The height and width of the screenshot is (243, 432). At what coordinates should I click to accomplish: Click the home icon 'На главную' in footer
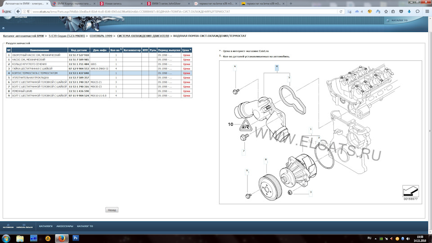tap(8, 225)
